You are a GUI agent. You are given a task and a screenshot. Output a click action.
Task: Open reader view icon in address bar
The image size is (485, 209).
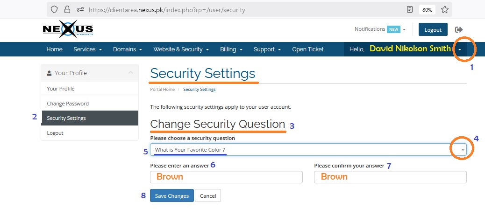[410, 10]
